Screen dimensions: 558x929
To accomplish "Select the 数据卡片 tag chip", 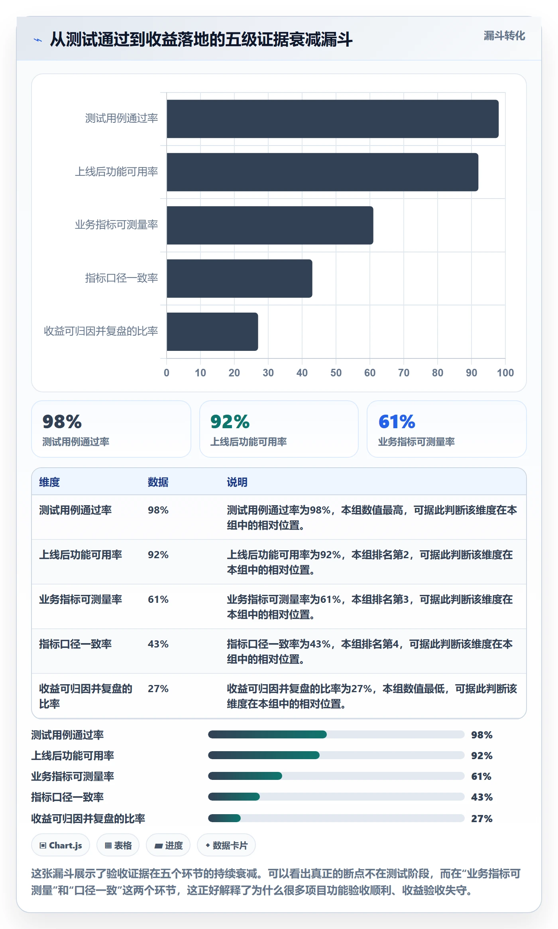I will 226,845.
